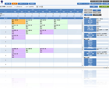Open the small second dropdown beside the area dropdown
This screenshot has width=109, height=102.
41,7
